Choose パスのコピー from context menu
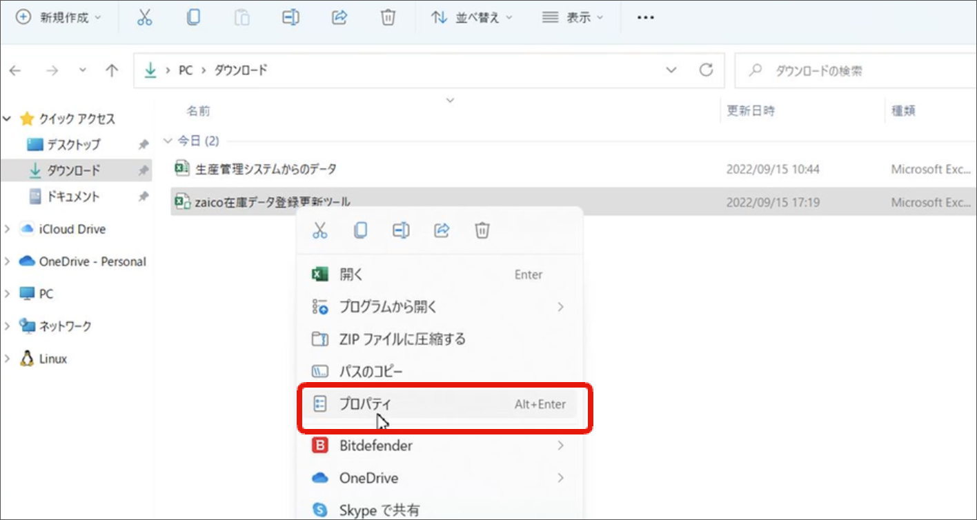Viewport: 977px width, 520px height. click(371, 372)
